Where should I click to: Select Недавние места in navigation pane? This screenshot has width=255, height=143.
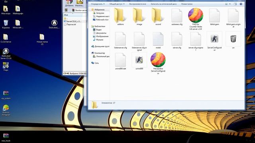(x=101, y=16)
